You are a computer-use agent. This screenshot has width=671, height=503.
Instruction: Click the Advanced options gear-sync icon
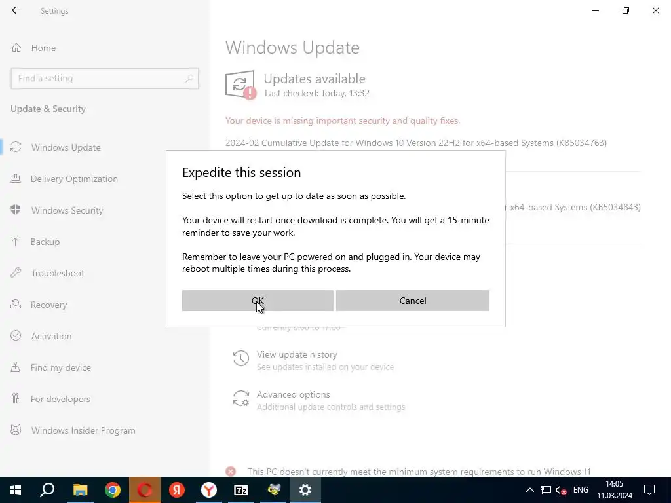click(241, 398)
